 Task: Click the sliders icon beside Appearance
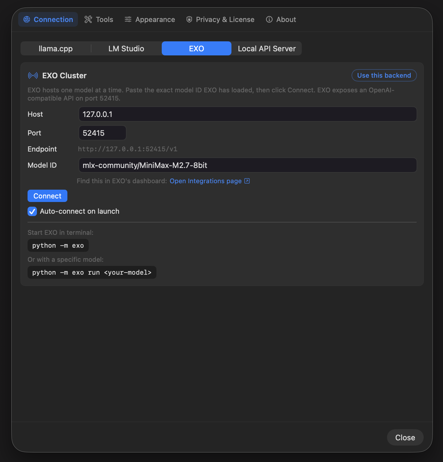point(128,19)
